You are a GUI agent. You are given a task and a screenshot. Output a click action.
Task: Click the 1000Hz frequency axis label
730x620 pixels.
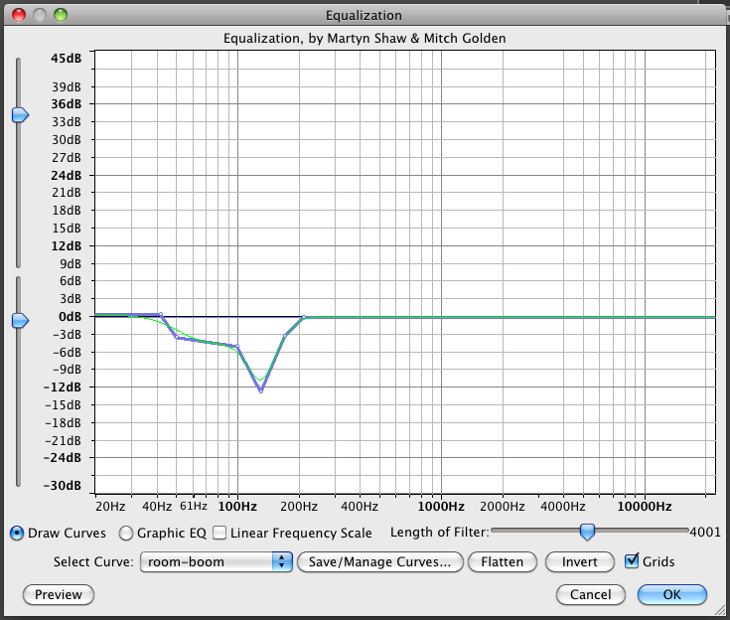[441, 507]
